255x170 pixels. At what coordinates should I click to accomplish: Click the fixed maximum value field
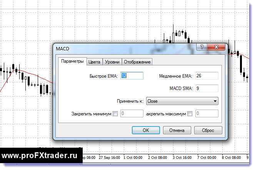(207, 113)
